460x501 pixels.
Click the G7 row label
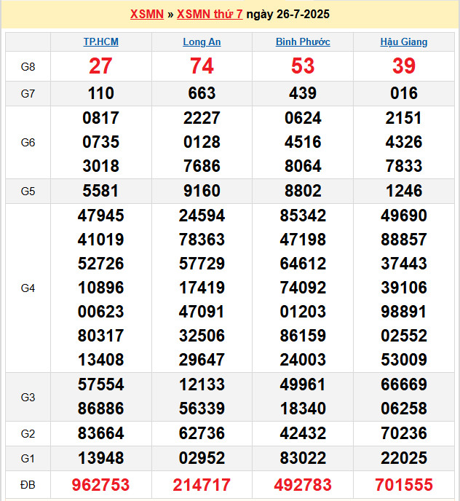[x=28, y=94]
